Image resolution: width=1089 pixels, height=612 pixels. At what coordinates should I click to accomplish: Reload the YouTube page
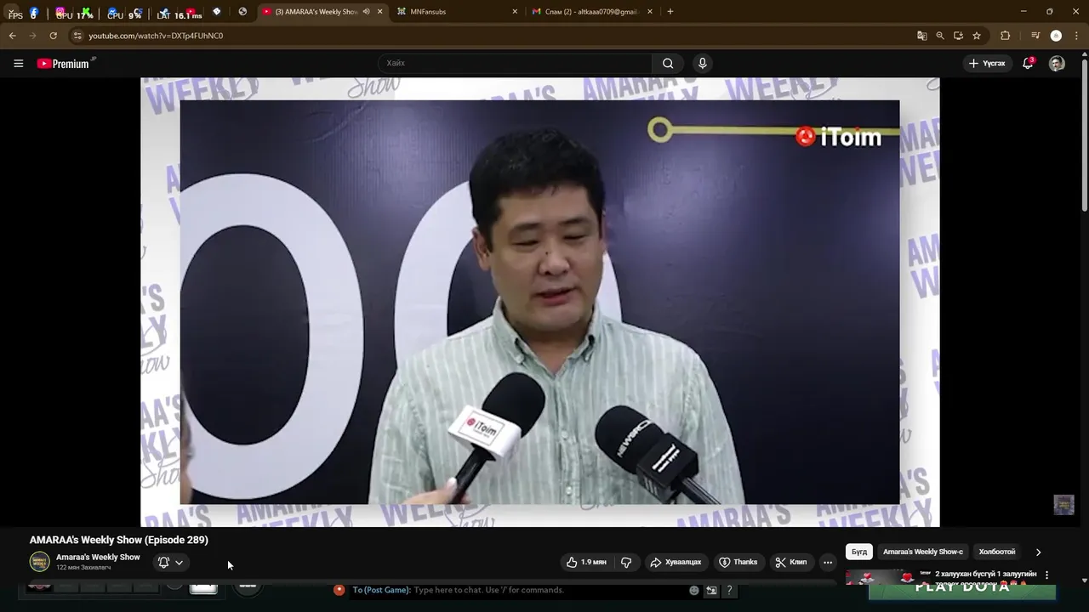pos(53,36)
